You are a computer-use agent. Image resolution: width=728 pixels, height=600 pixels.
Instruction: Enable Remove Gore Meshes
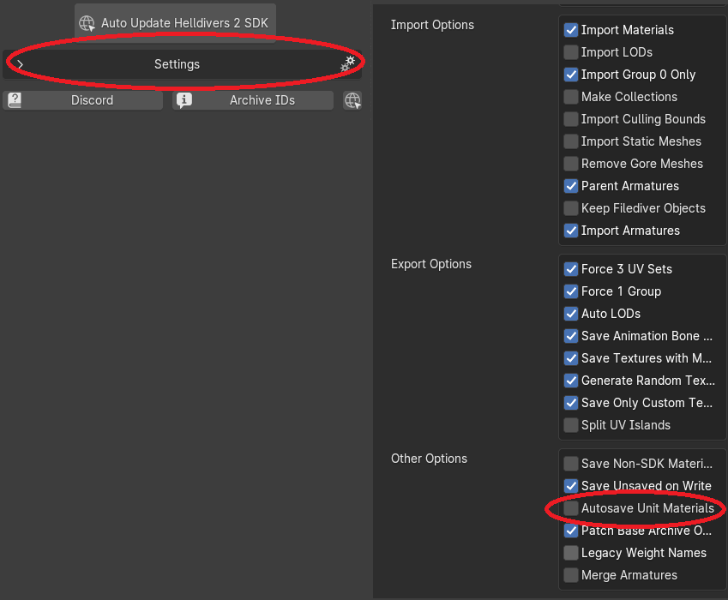(x=571, y=164)
